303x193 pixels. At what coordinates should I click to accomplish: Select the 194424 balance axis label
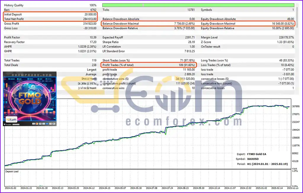click(x=296, y=130)
